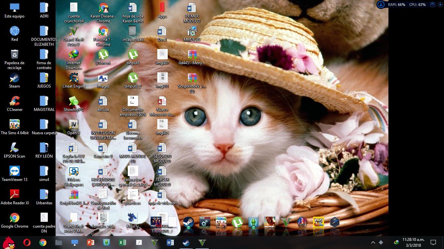This screenshot has width=444, height=249.
Task: Open Semestre 8 Word document
Action: [103, 150]
